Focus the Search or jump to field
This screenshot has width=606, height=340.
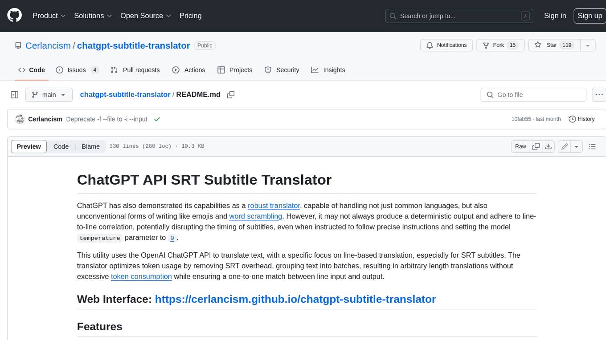(459, 16)
